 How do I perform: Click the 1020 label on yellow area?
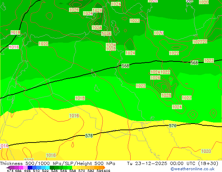pos(206,151)
